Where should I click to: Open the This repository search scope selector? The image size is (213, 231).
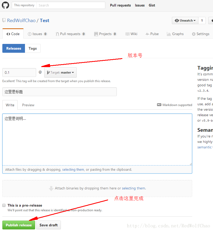[24, 5]
